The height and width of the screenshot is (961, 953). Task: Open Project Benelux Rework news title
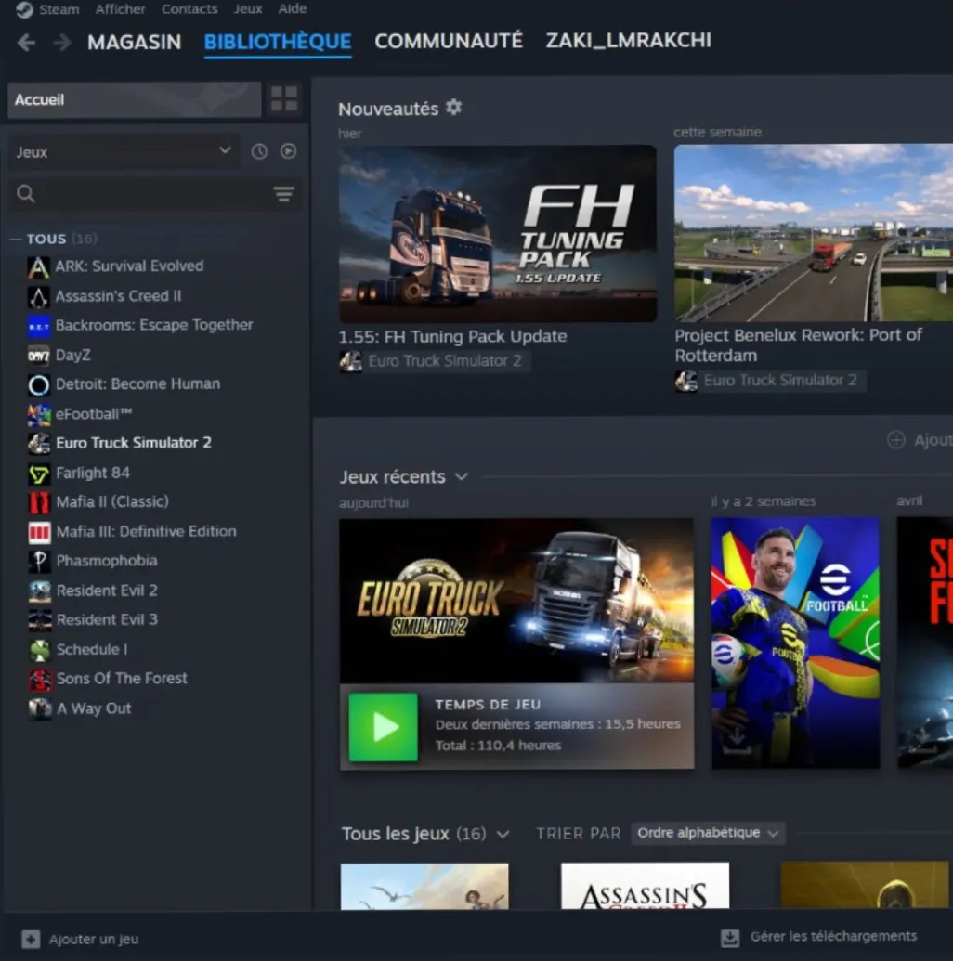point(798,345)
